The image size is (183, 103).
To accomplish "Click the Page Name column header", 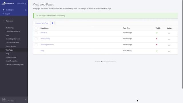I will coord(45,28).
